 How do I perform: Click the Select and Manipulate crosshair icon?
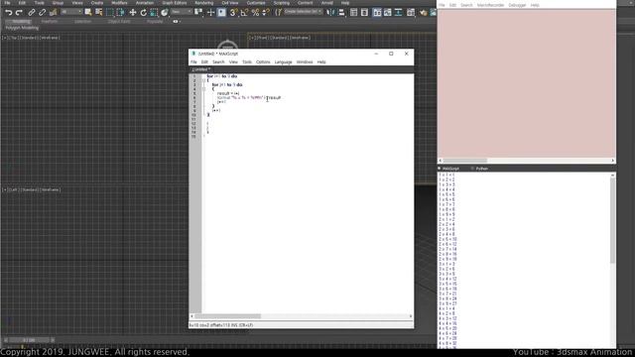[x=210, y=13]
